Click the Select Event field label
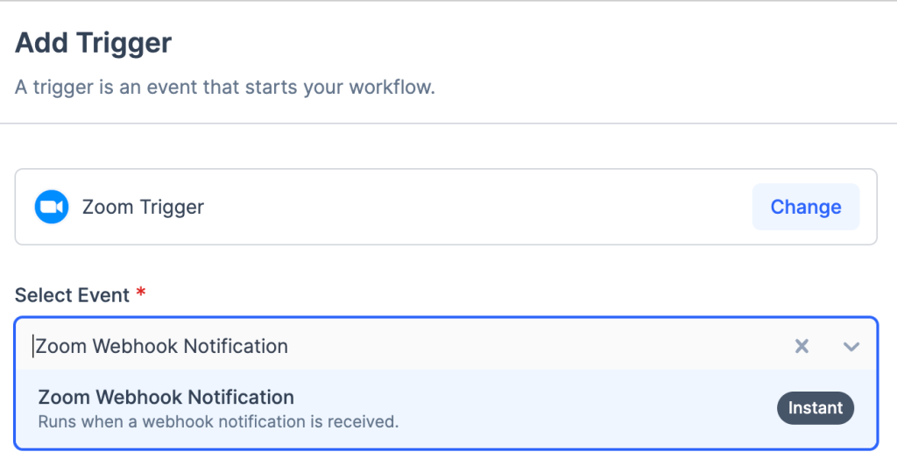This screenshot has width=897, height=466. (72, 295)
